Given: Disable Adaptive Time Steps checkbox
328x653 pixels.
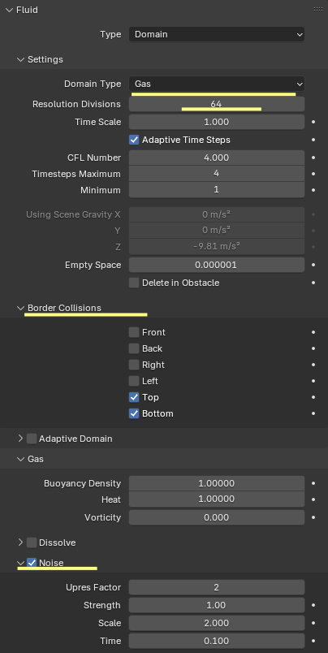Looking at the screenshot, I should point(134,140).
